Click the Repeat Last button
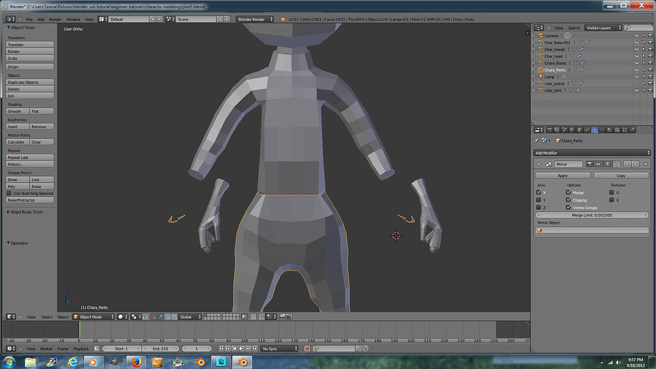Screen dimensions: 656x369 [29, 158]
